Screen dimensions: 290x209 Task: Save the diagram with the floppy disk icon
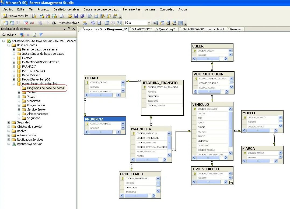76,16
